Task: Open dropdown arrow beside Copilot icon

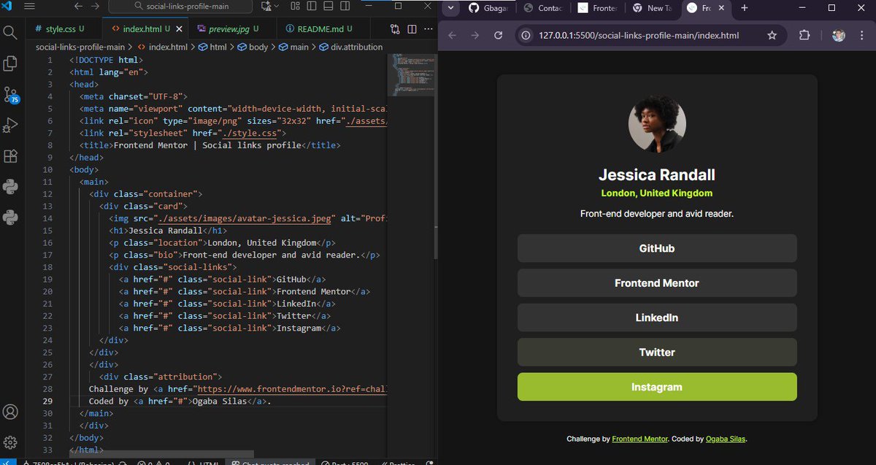Action: pyautogui.click(x=277, y=6)
